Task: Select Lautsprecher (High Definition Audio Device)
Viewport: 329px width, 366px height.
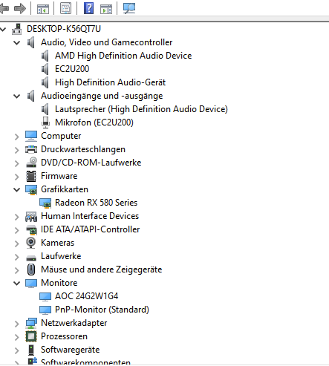Action: point(141,109)
